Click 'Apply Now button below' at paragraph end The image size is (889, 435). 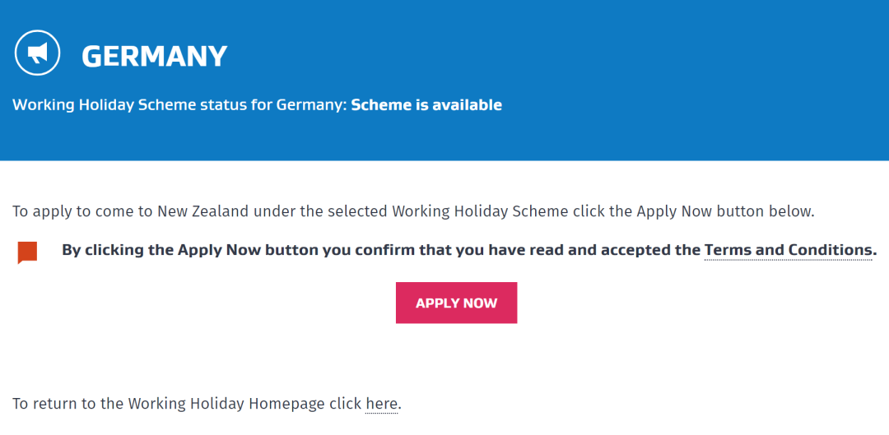click(724, 212)
